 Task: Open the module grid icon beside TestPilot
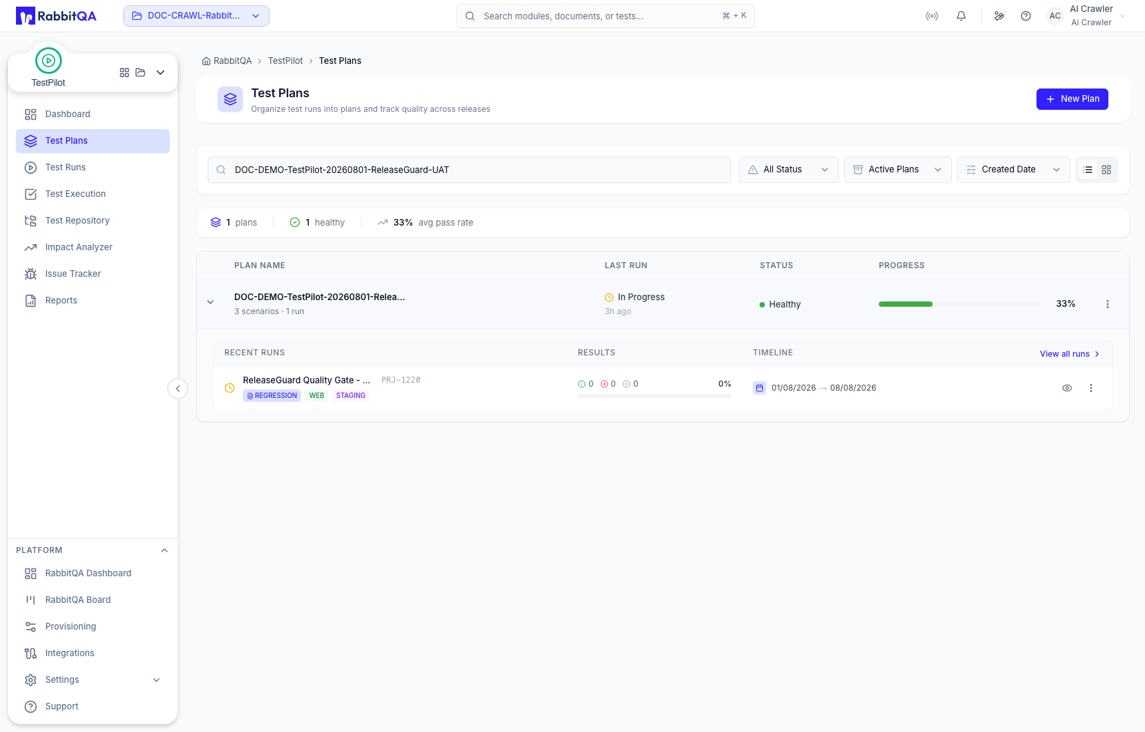click(x=124, y=73)
